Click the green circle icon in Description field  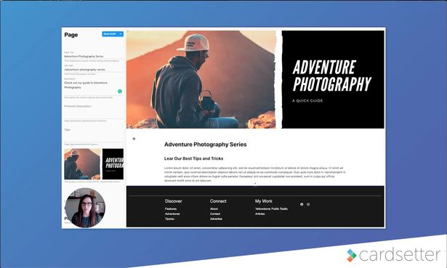click(120, 92)
